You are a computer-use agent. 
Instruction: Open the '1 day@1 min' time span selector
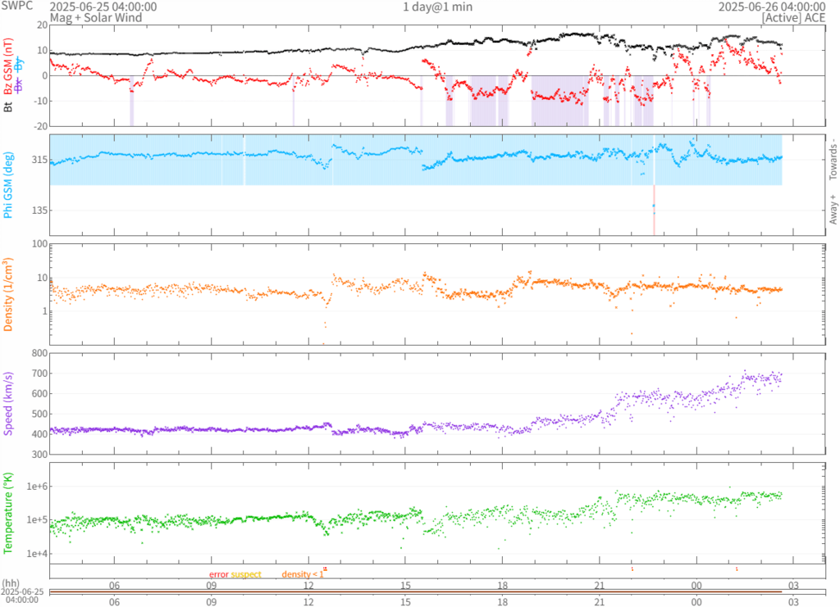[x=437, y=7]
